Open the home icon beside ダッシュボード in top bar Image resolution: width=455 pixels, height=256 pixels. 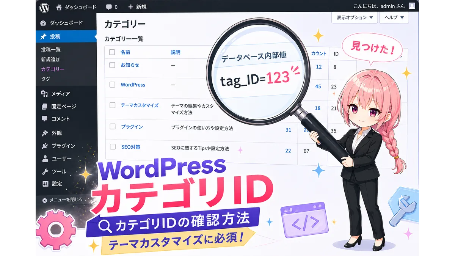(59, 7)
